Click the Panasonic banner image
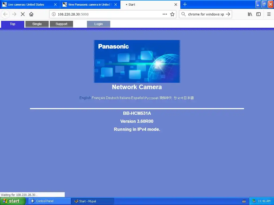The height and width of the screenshot is (205, 274). pos(137,61)
